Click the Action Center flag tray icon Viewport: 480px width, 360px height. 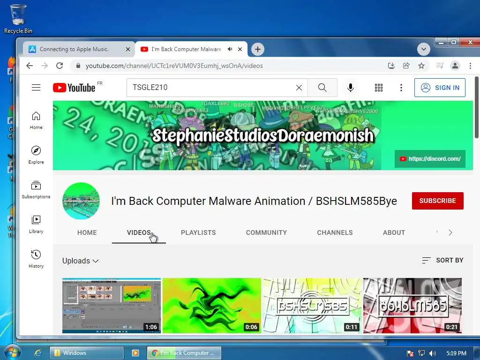[x=410, y=353]
